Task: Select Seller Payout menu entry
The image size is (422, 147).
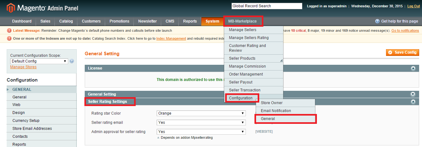Action: 254,82
